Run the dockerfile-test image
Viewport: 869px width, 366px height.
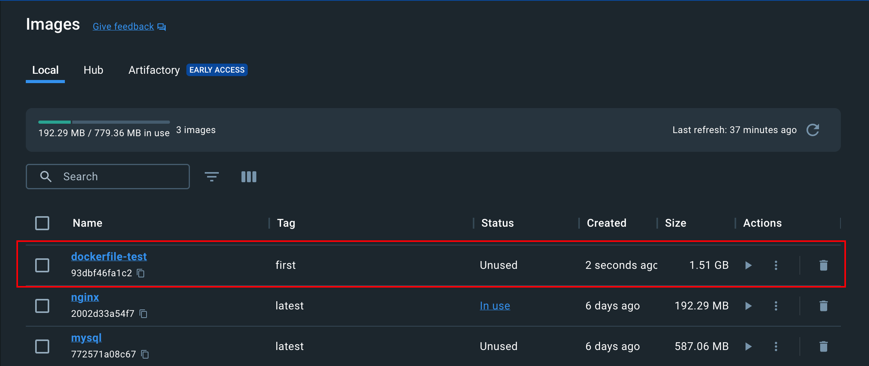pyautogui.click(x=748, y=265)
